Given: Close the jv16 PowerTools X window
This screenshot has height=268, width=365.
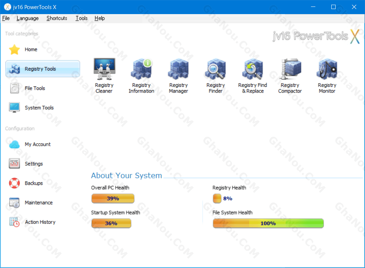Looking at the screenshot, I should point(354,7).
